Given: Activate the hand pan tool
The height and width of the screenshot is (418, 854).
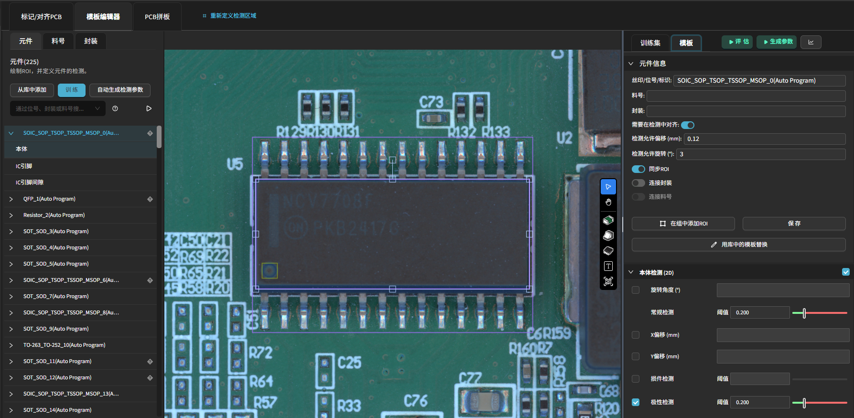Looking at the screenshot, I should click(x=608, y=203).
